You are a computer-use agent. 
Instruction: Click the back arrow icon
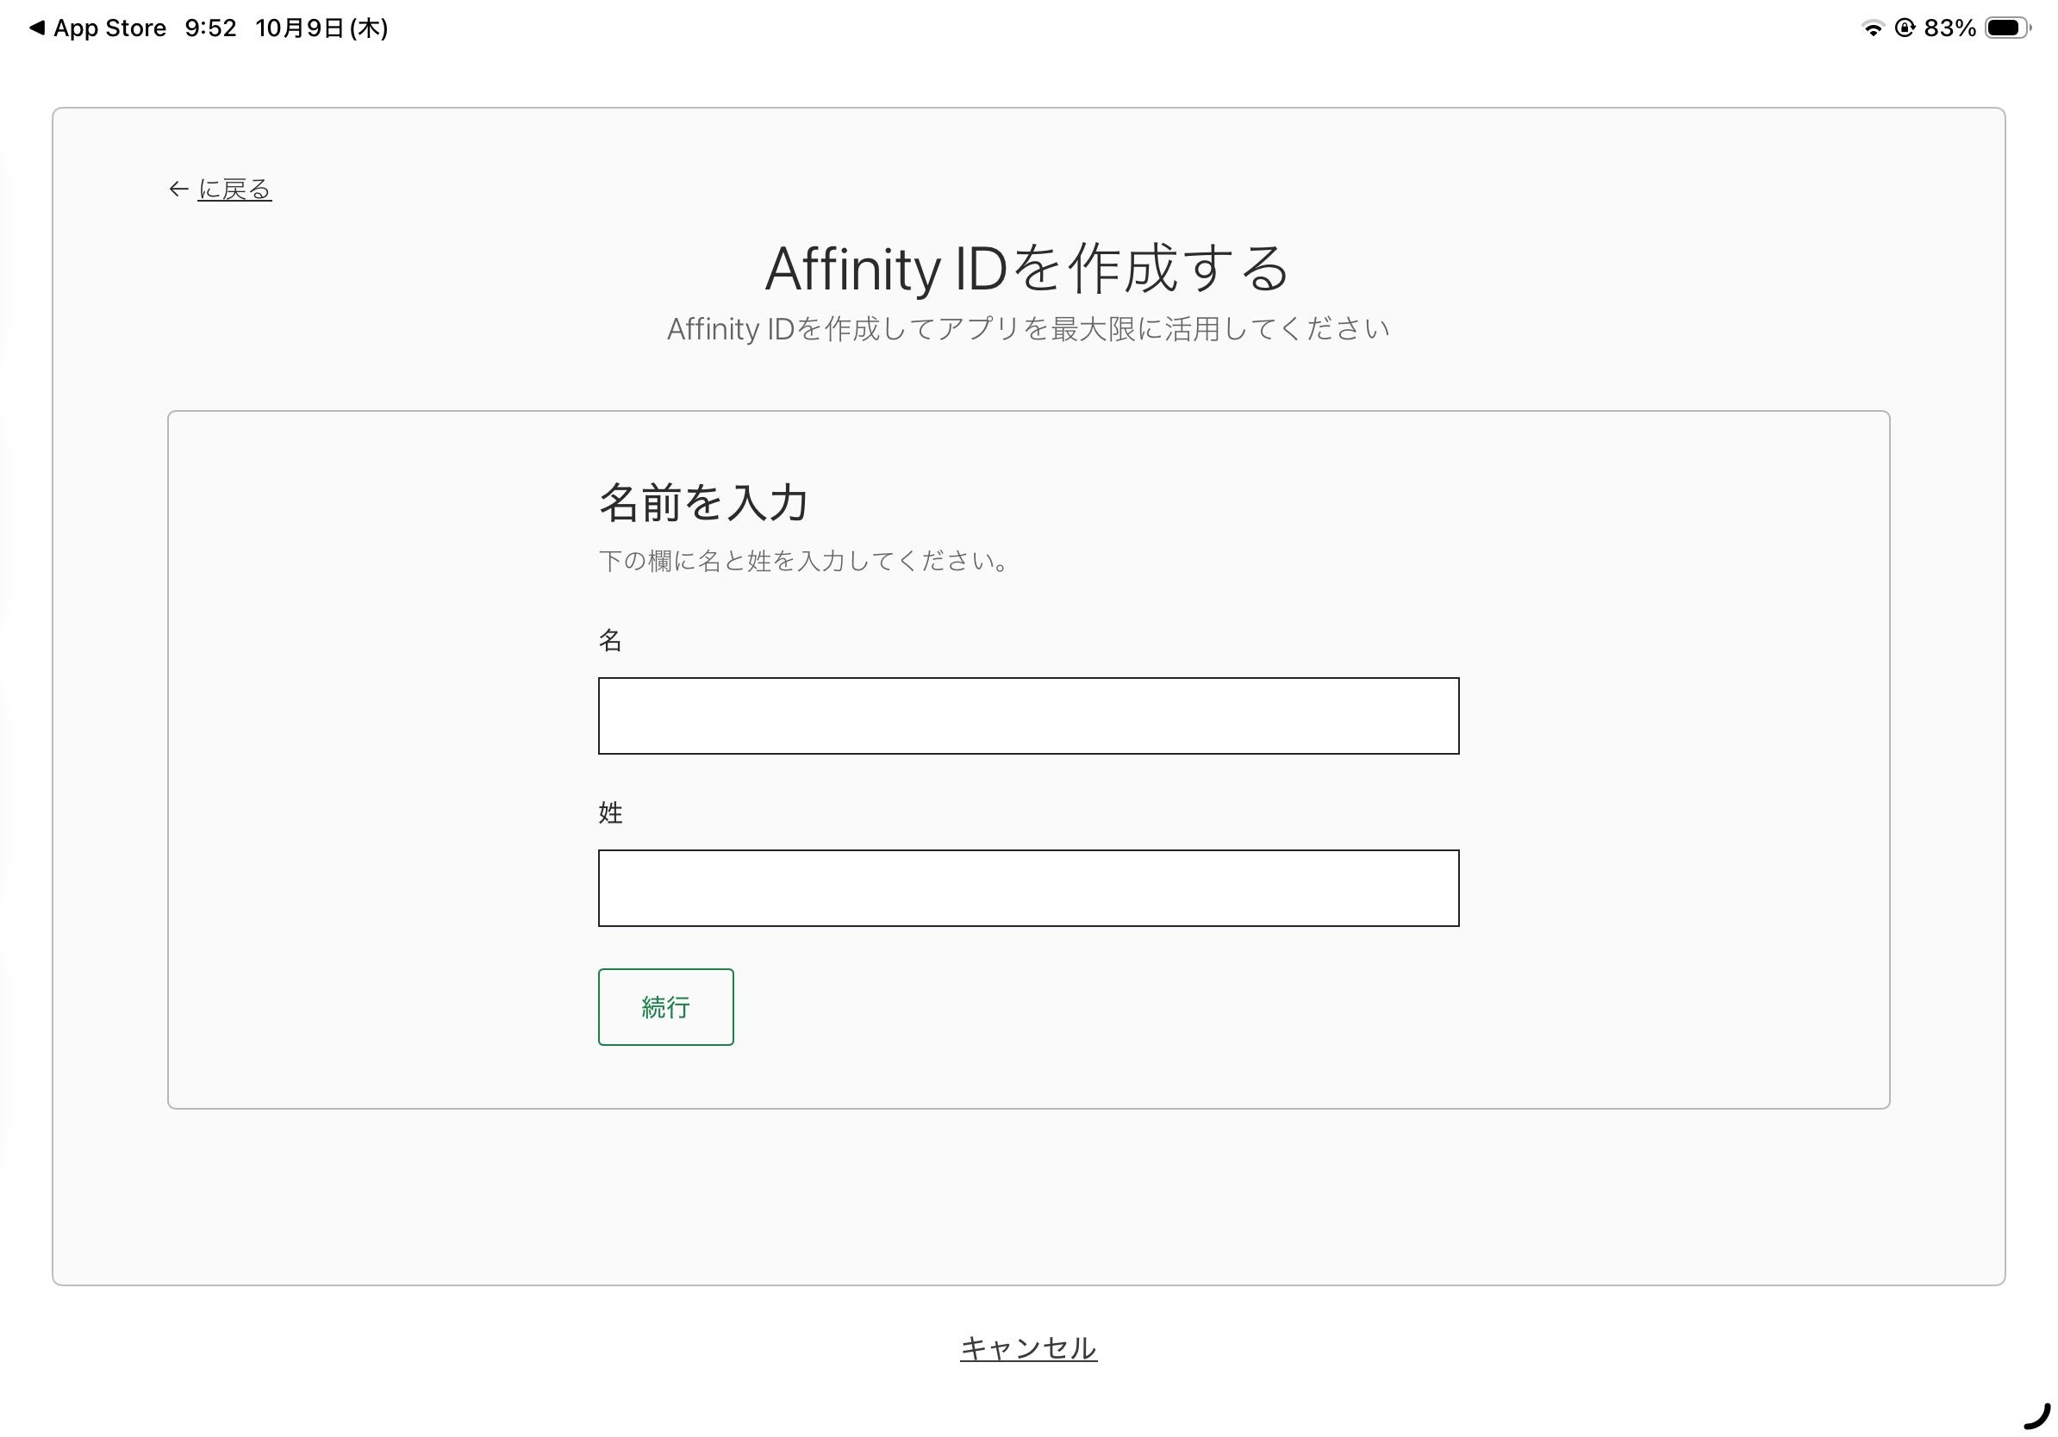coord(178,189)
